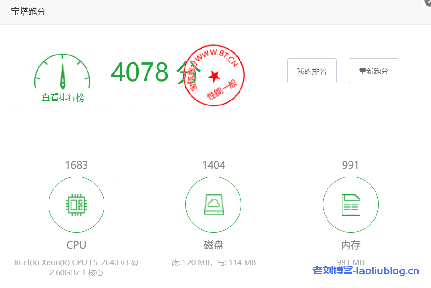Click the 内存 memory document icon
This screenshot has width=431, height=288.
(x=350, y=205)
